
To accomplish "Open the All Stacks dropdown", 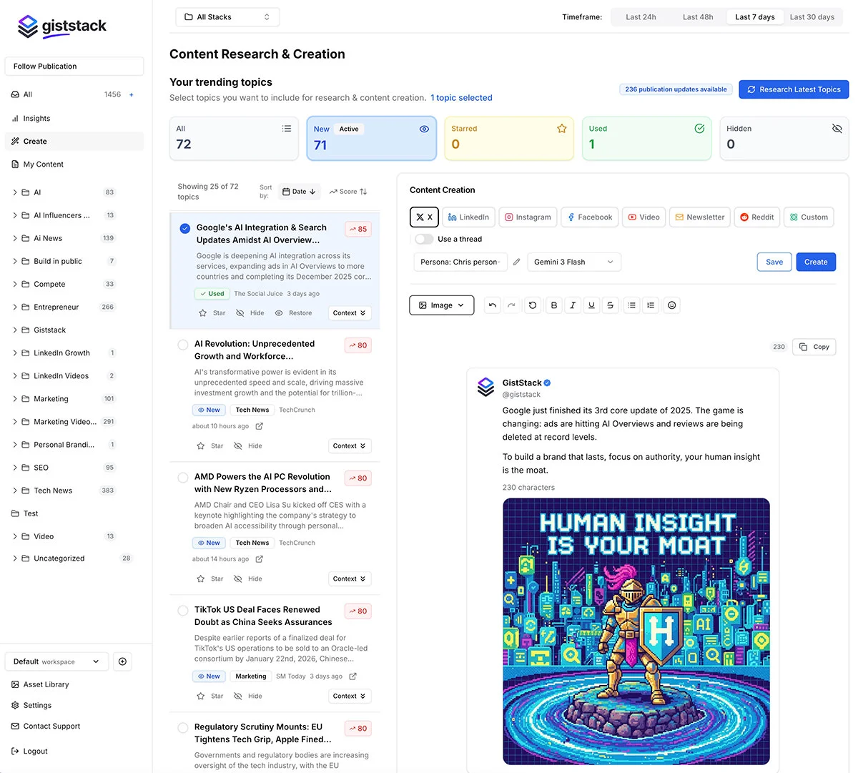I will pos(227,17).
